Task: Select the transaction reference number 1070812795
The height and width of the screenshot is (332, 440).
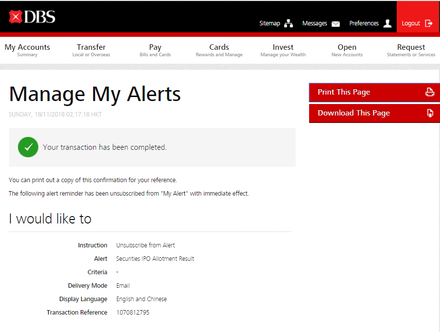Action: (x=133, y=313)
